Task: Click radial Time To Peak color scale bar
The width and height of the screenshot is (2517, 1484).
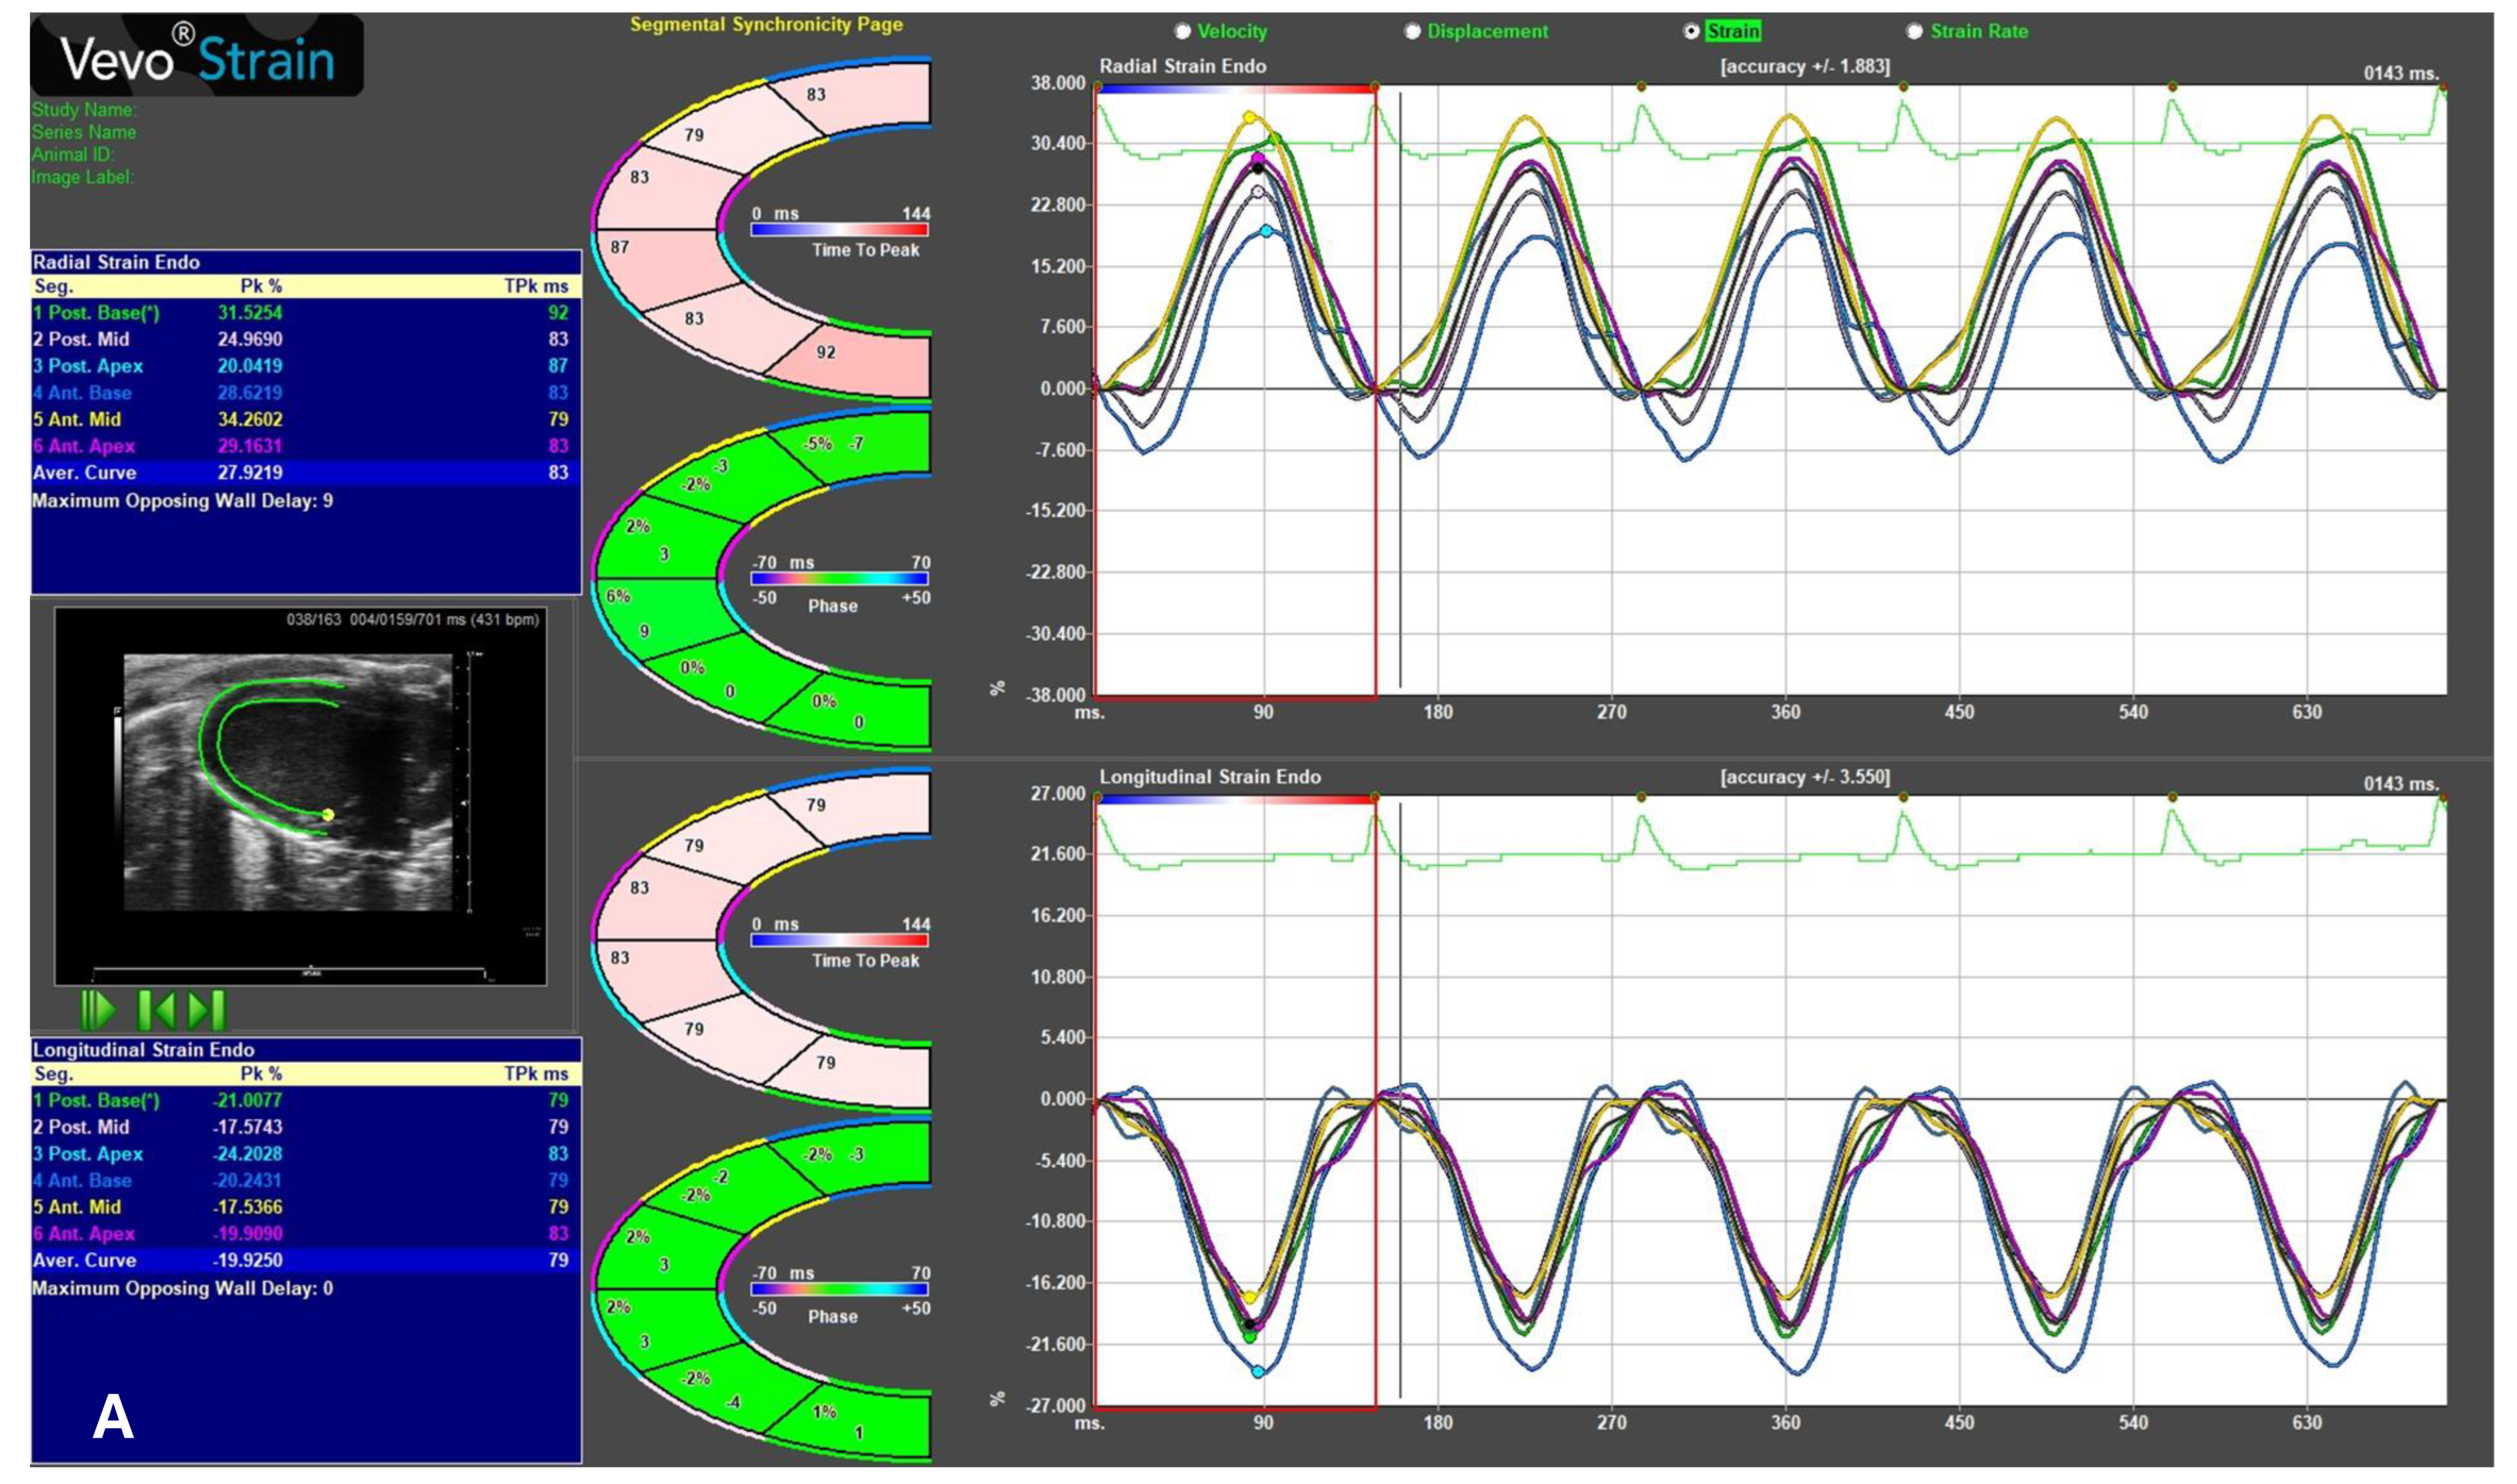Action: tap(839, 230)
